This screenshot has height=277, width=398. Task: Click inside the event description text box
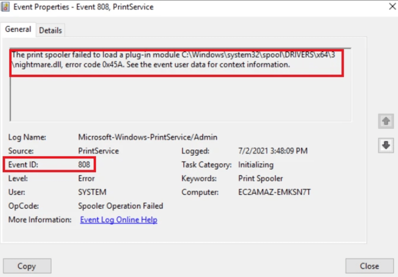(x=178, y=95)
